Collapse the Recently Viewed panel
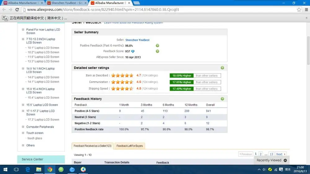310x174 pixels. [x=285, y=160]
